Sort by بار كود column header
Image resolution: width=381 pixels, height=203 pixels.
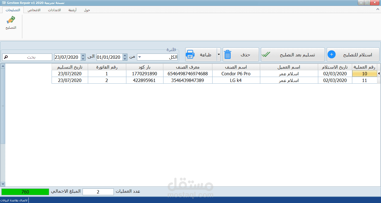(x=144, y=67)
